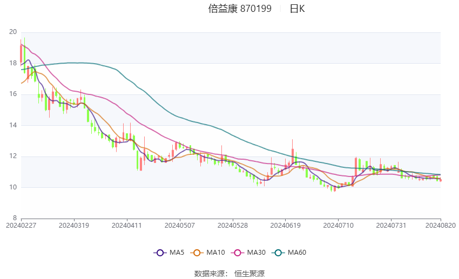Click the y-axis value 12
The image size is (459, 279).
pos(13,156)
